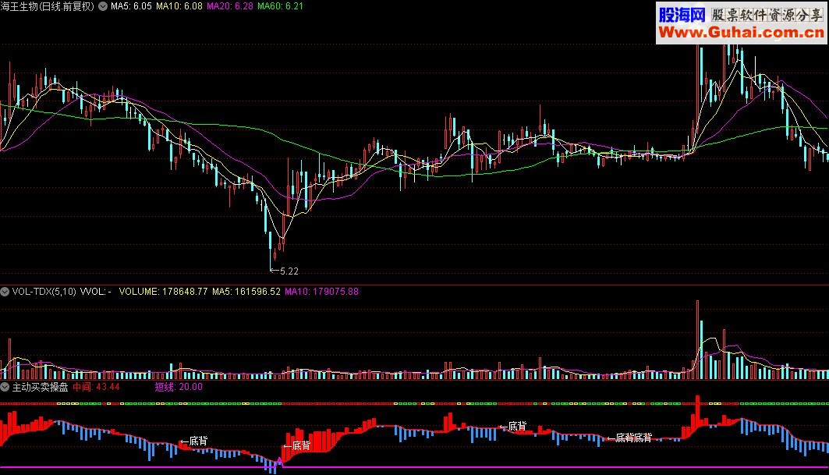Viewport: 829px width, 475px height.
Task: Select the 海王生物(日线.前复权) chart title
Action: coord(48,6)
